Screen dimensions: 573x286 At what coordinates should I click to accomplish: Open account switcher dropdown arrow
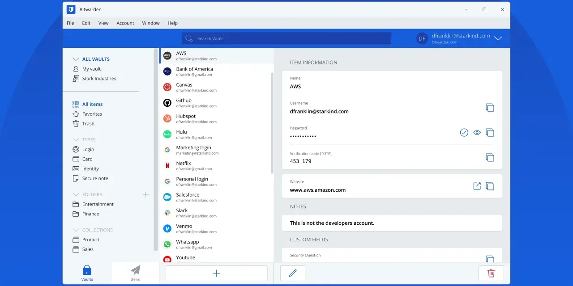click(x=498, y=38)
